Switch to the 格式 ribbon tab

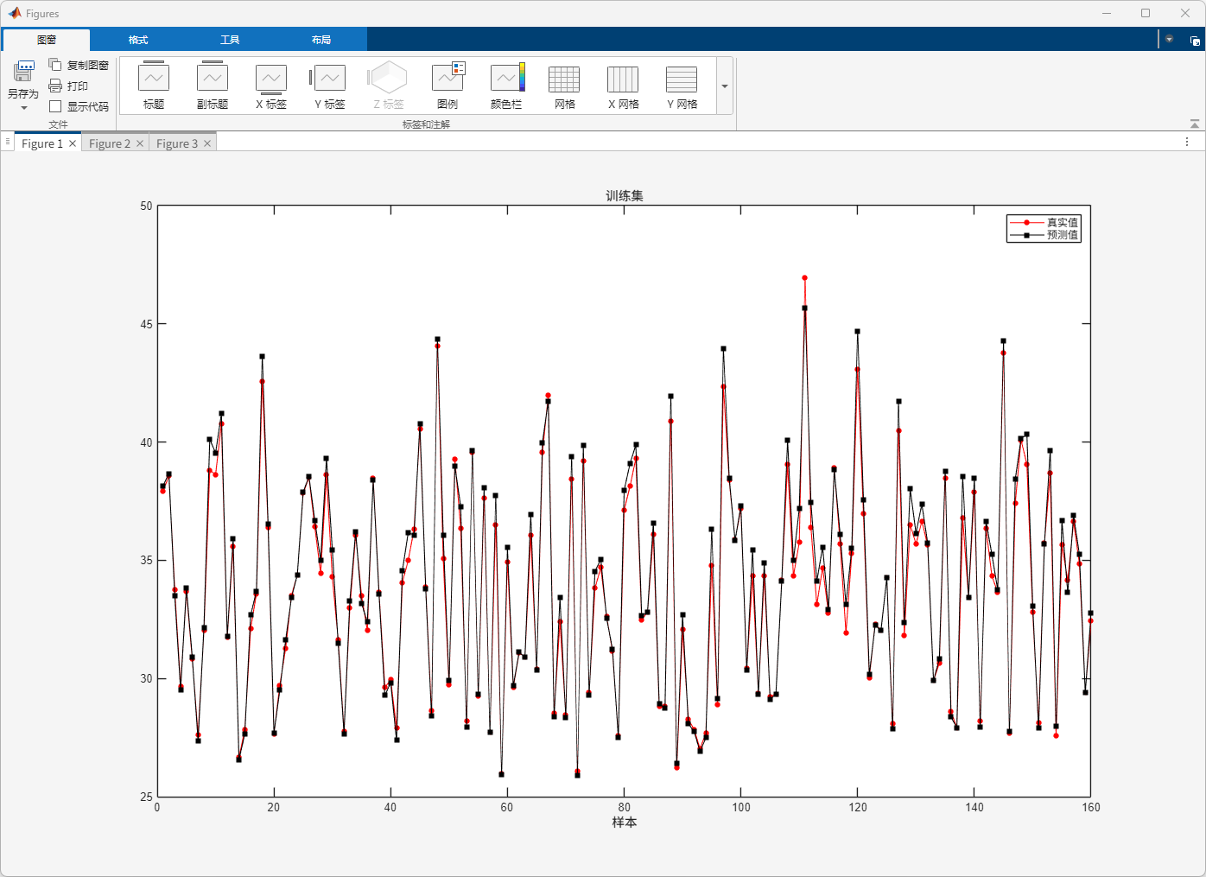point(138,40)
